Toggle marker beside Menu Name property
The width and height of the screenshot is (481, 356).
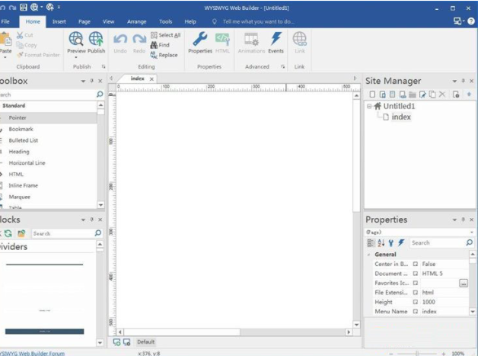point(416,312)
